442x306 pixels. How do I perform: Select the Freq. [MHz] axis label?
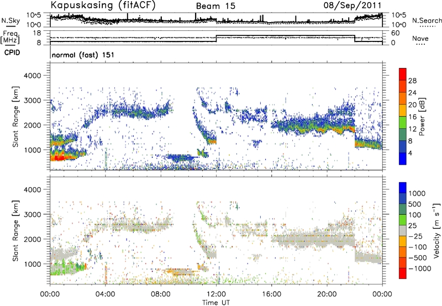(10, 38)
